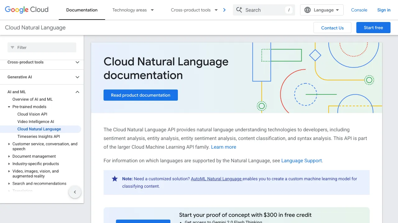Click Read product documentation button
This screenshot has height=223, width=398.
(x=141, y=95)
